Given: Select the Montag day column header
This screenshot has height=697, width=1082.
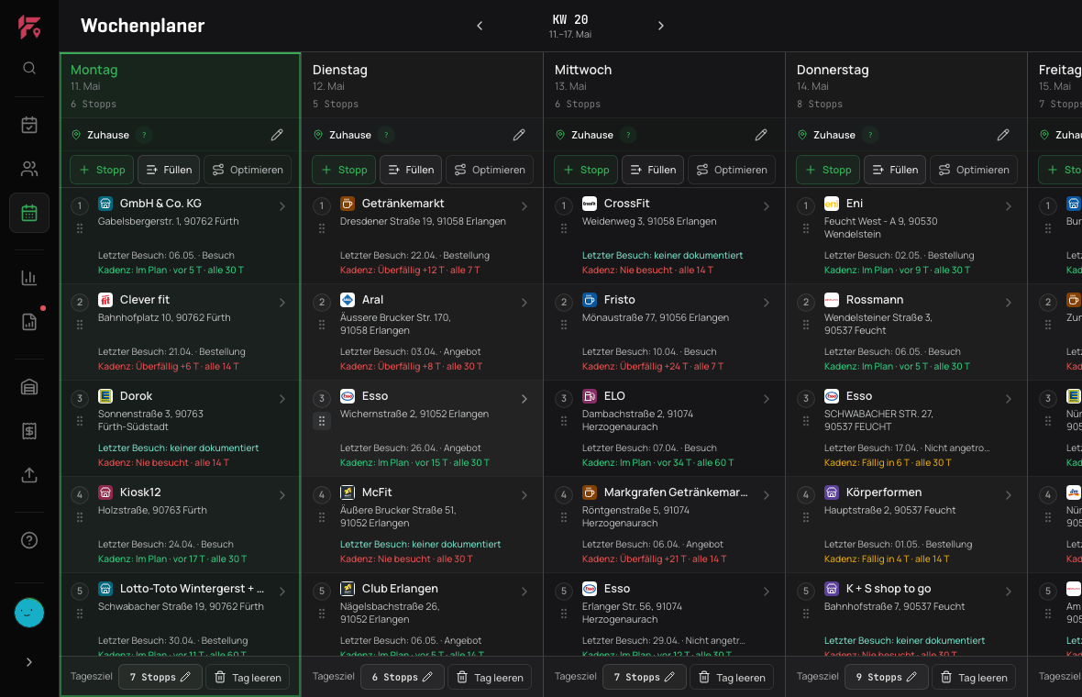Looking at the screenshot, I should coord(180,85).
